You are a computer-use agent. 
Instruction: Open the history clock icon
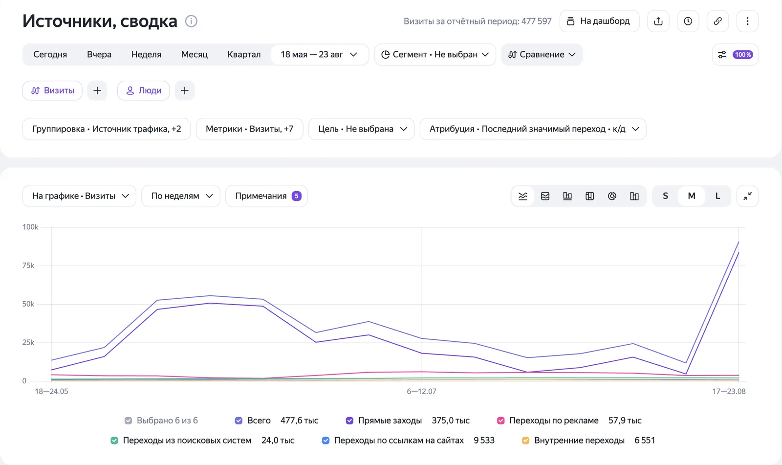(x=688, y=21)
